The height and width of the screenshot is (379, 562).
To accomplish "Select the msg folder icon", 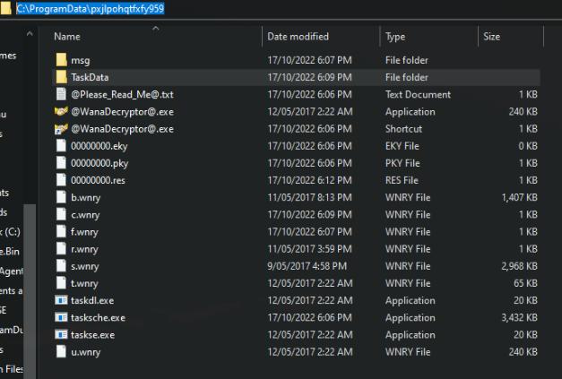I will point(61,60).
